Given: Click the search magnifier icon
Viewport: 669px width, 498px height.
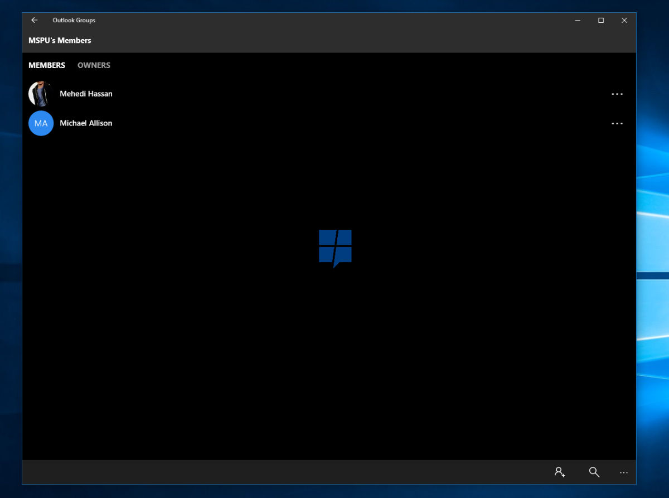Looking at the screenshot, I should [x=594, y=472].
